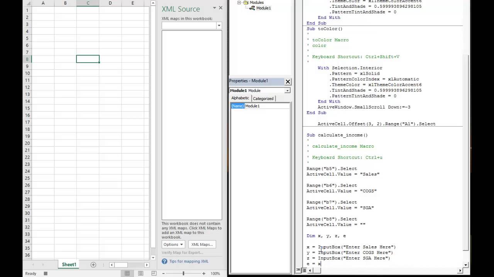494x277 pixels.
Task: Open the Tips for mapping XML link
Action: pos(189,262)
